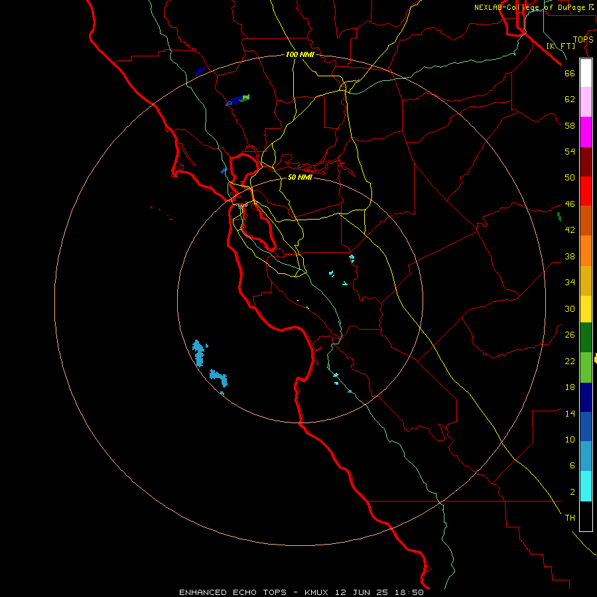This screenshot has height=597, width=597.
Task: Click the "ENHANCED ECHO TOPS" product title
Action: point(233,592)
